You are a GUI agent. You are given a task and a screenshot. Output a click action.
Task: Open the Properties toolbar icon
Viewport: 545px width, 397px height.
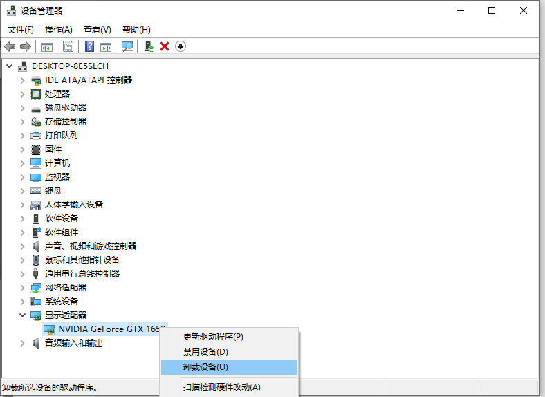[68, 46]
